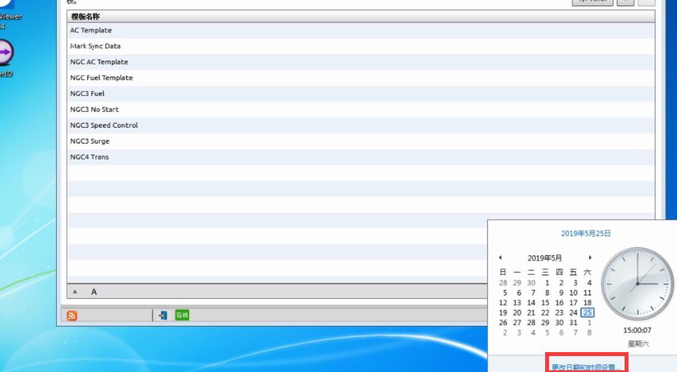Select day 13 in the calendar
This screenshot has width=677, height=372.
click(517, 302)
